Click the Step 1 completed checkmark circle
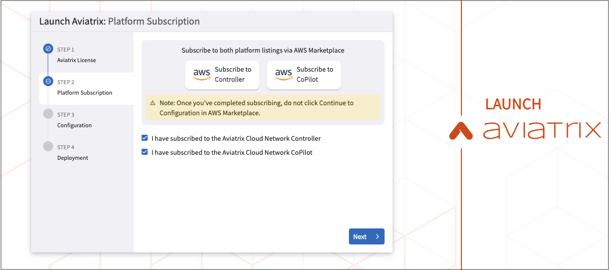This screenshot has height=270, width=609. coord(48,49)
